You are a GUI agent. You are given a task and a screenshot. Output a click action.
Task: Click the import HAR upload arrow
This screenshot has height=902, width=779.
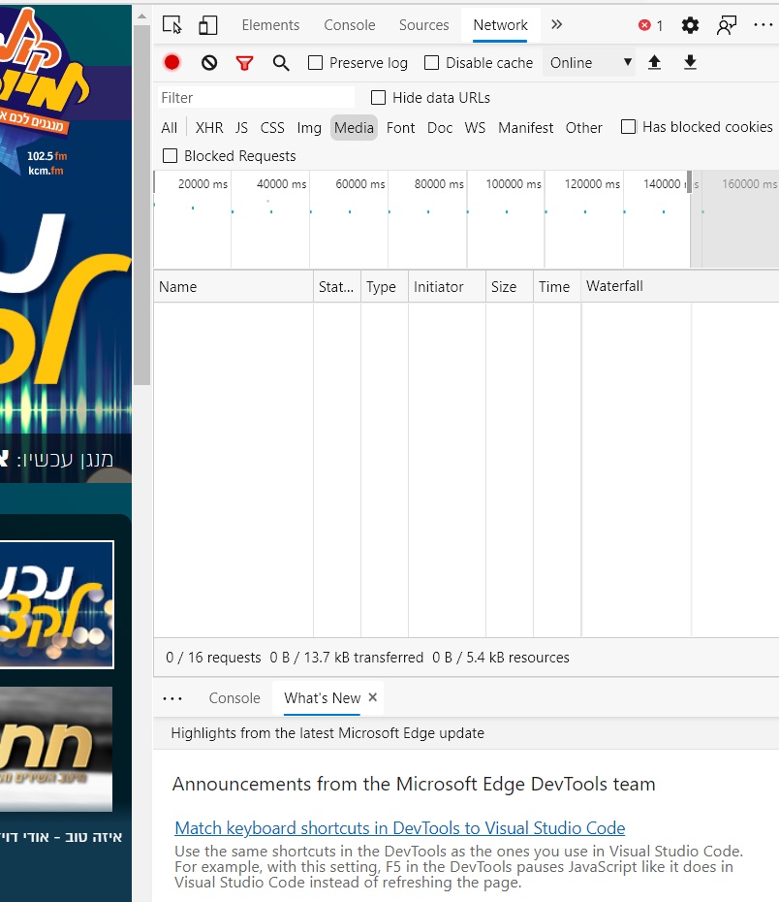[x=654, y=63]
